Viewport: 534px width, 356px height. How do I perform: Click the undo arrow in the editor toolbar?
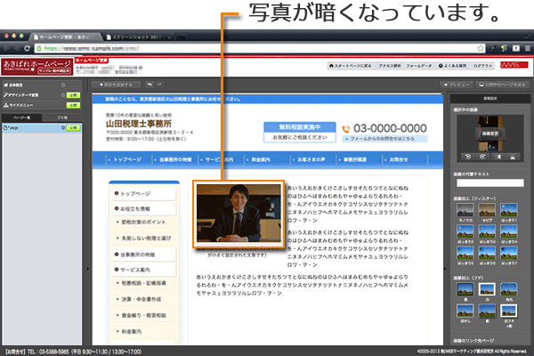click(x=150, y=84)
